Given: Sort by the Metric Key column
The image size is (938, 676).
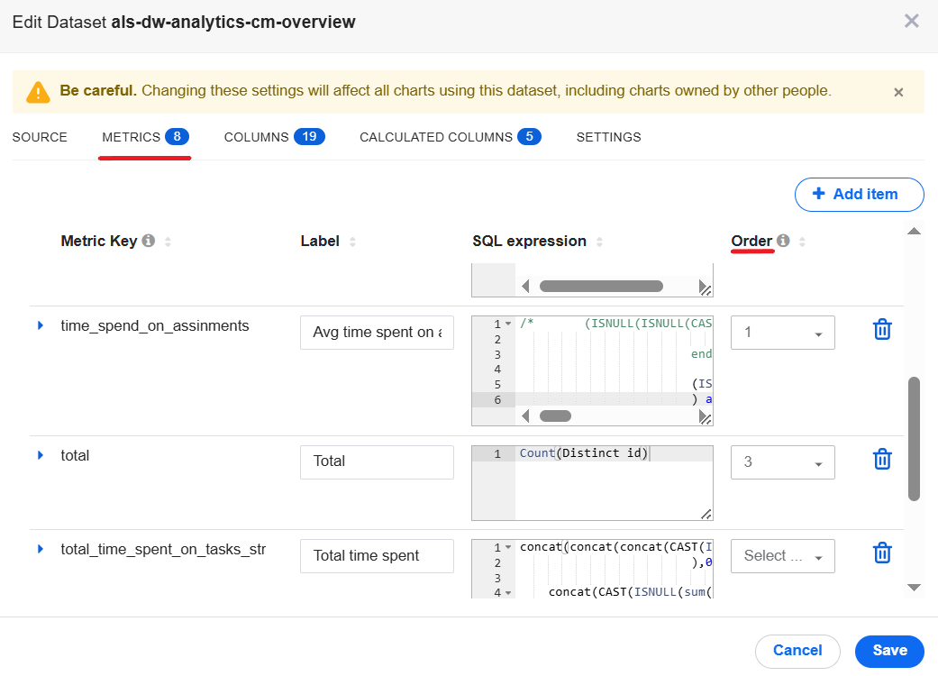Looking at the screenshot, I should [x=168, y=241].
